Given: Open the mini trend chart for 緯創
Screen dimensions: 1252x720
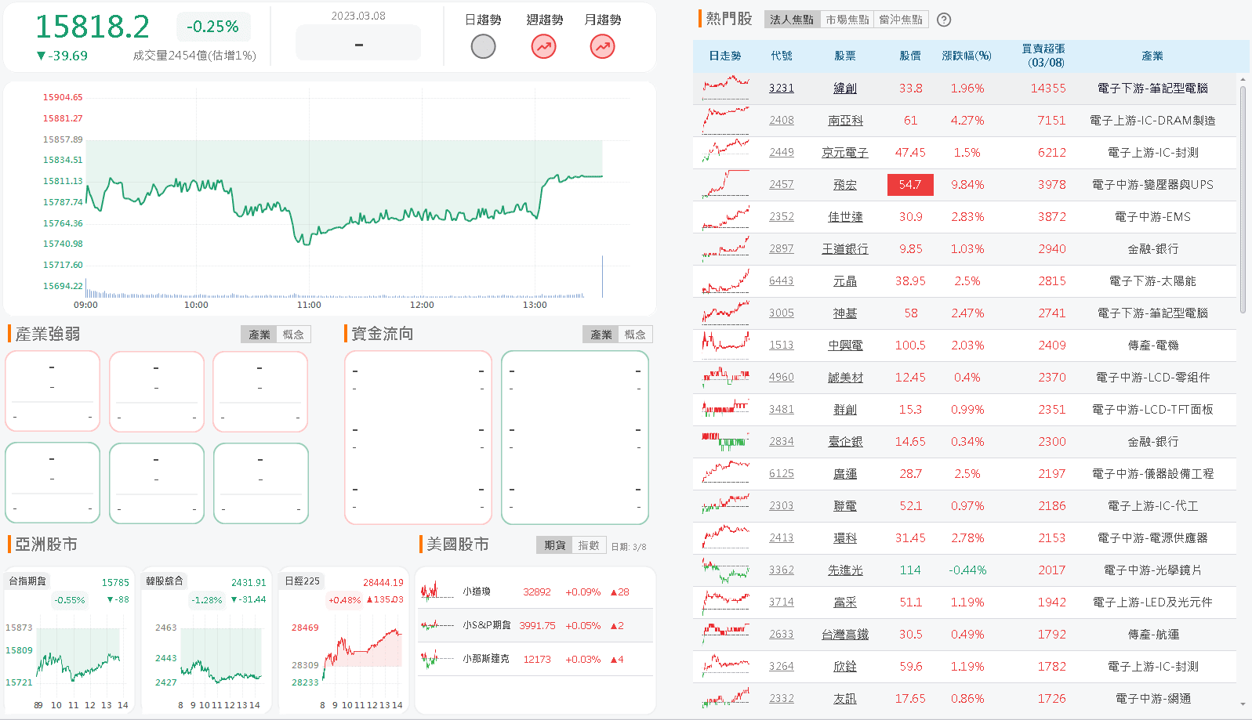Looking at the screenshot, I should point(726,88).
